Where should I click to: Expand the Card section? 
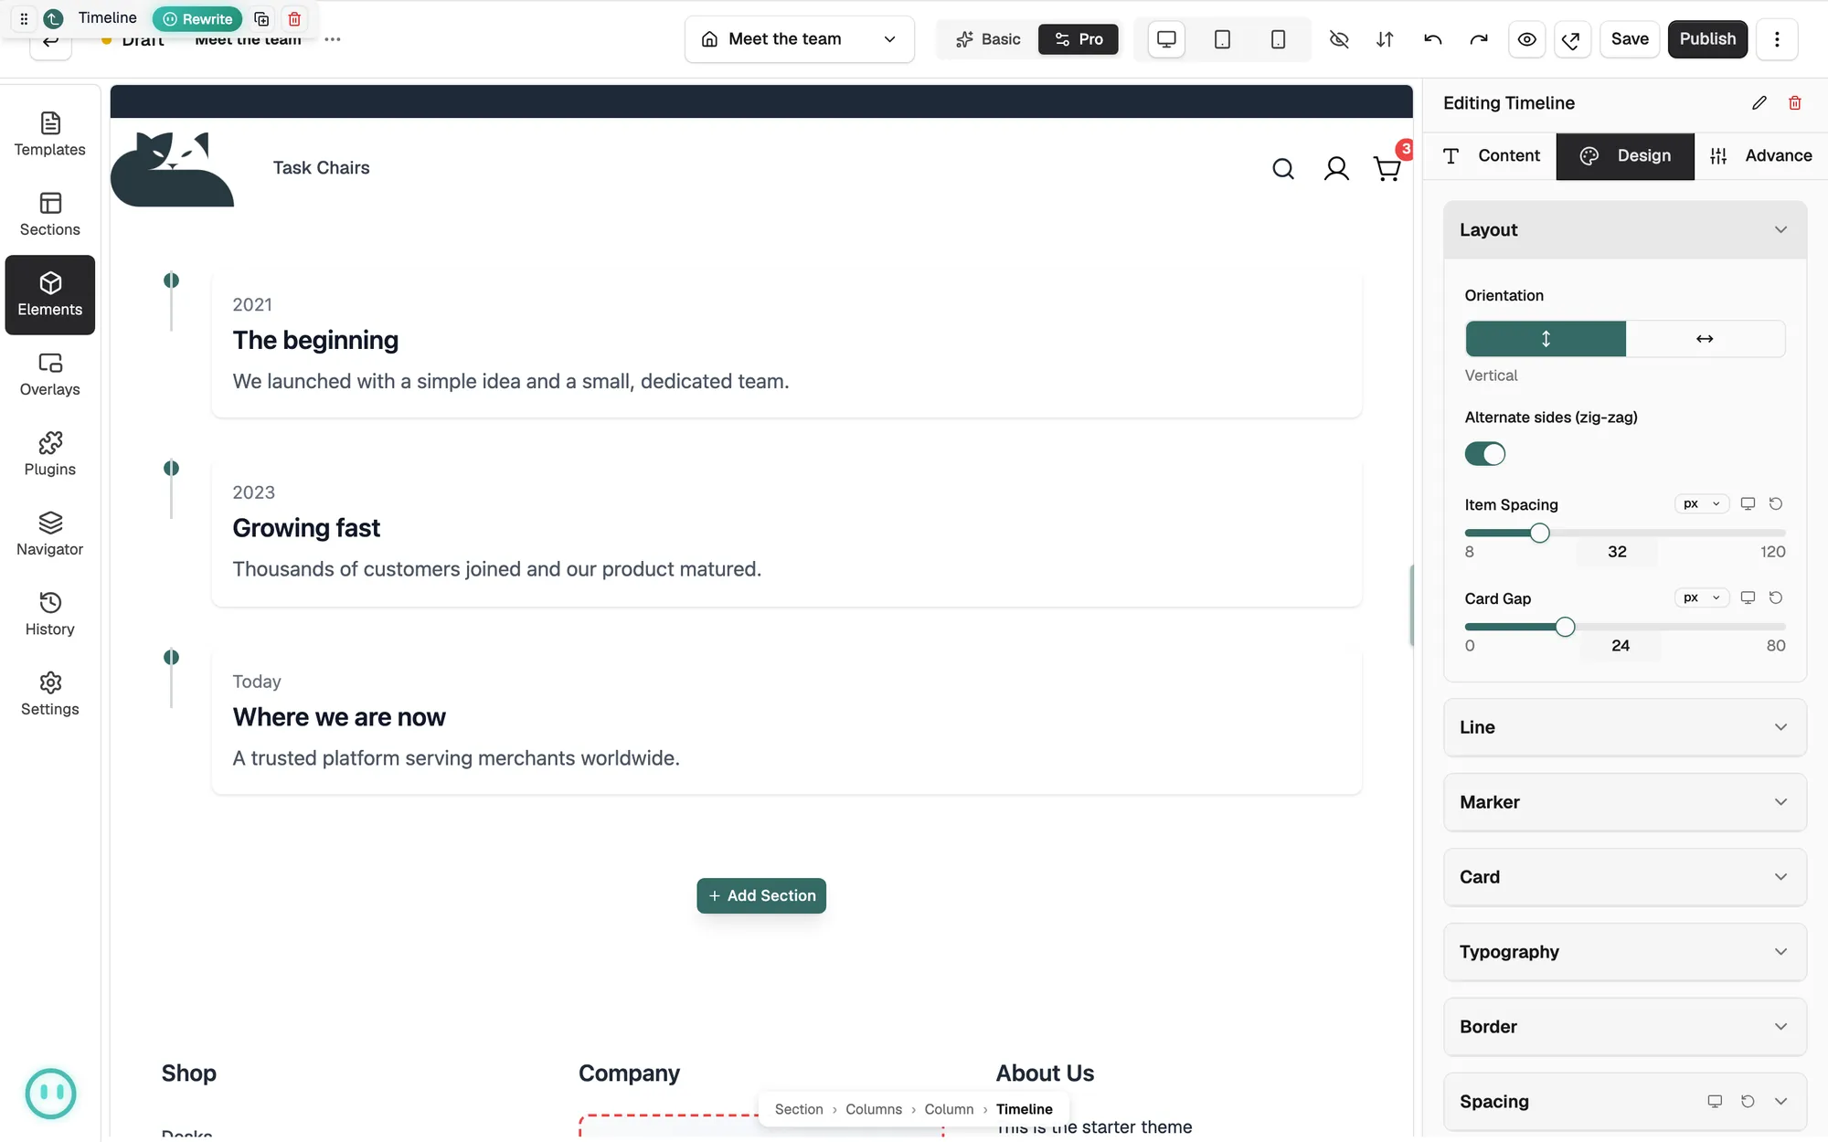click(1624, 877)
